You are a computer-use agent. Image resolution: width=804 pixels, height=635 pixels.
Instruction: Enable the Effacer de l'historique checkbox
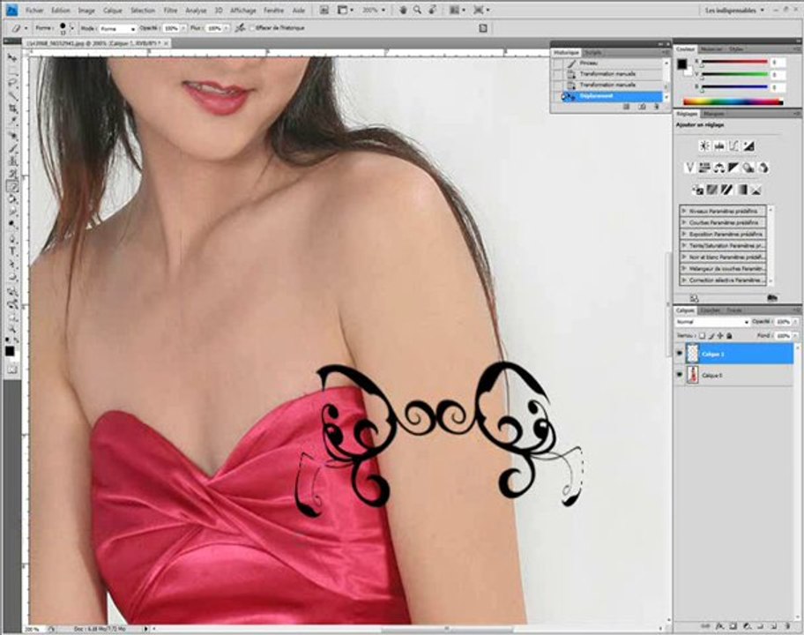point(252,28)
